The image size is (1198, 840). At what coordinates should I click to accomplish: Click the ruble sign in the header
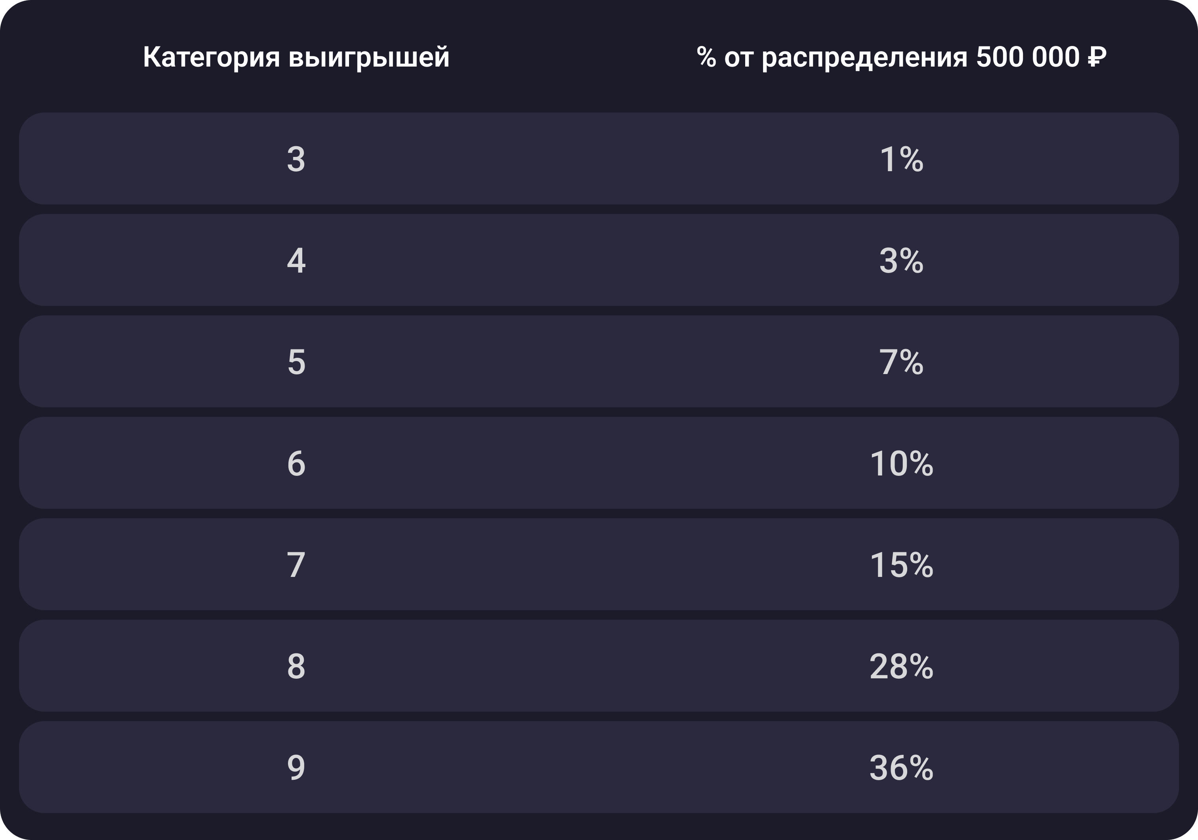(1097, 57)
